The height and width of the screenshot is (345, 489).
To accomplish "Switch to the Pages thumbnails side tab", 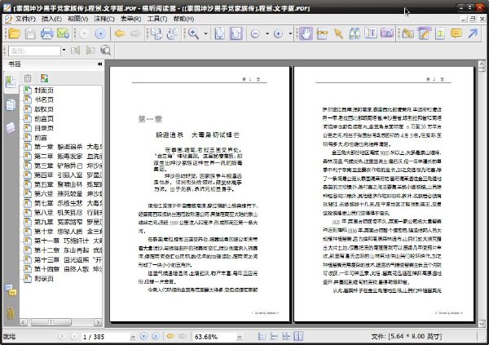I will coord(11,105).
